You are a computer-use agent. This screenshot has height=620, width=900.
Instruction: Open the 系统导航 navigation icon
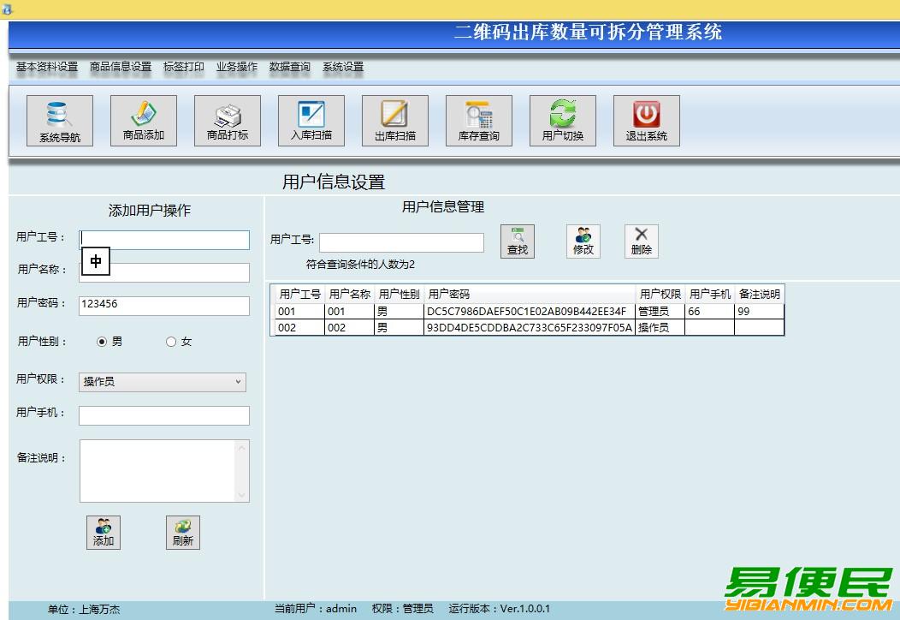pyautogui.click(x=59, y=121)
